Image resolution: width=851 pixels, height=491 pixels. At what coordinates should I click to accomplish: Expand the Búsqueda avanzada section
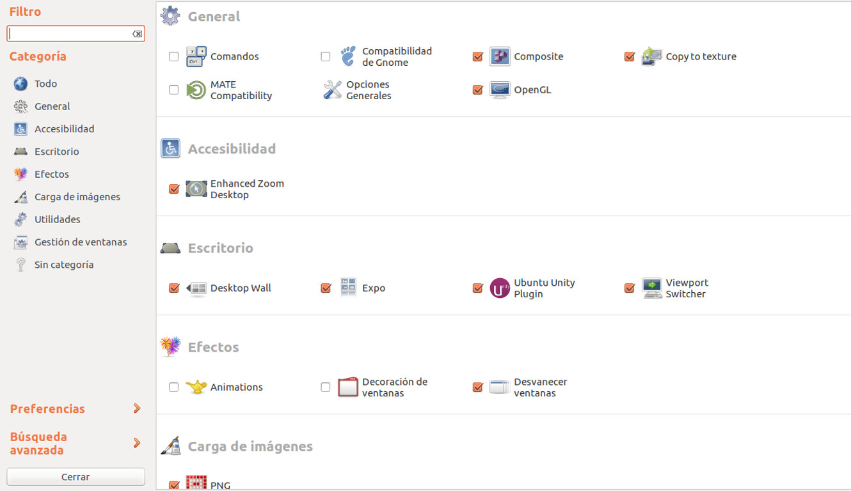pos(136,442)
